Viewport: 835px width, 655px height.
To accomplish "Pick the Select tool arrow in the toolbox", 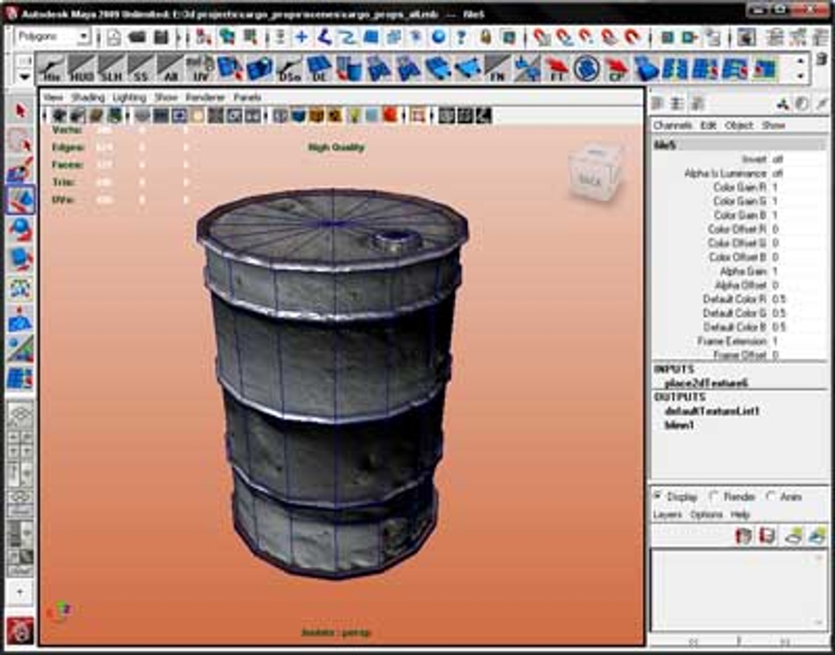I will pyautogui.click(x=21, y=111).
